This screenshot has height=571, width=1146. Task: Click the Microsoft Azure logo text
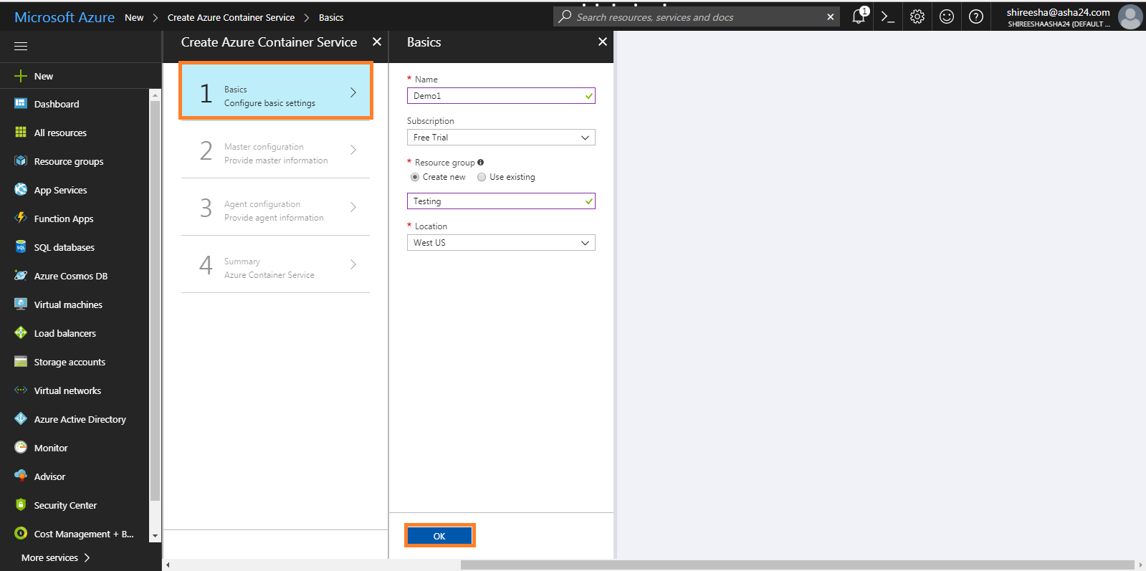click(x=65, y=17)
